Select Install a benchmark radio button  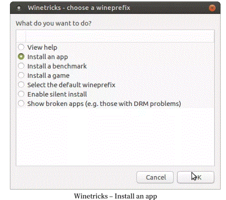21,66
